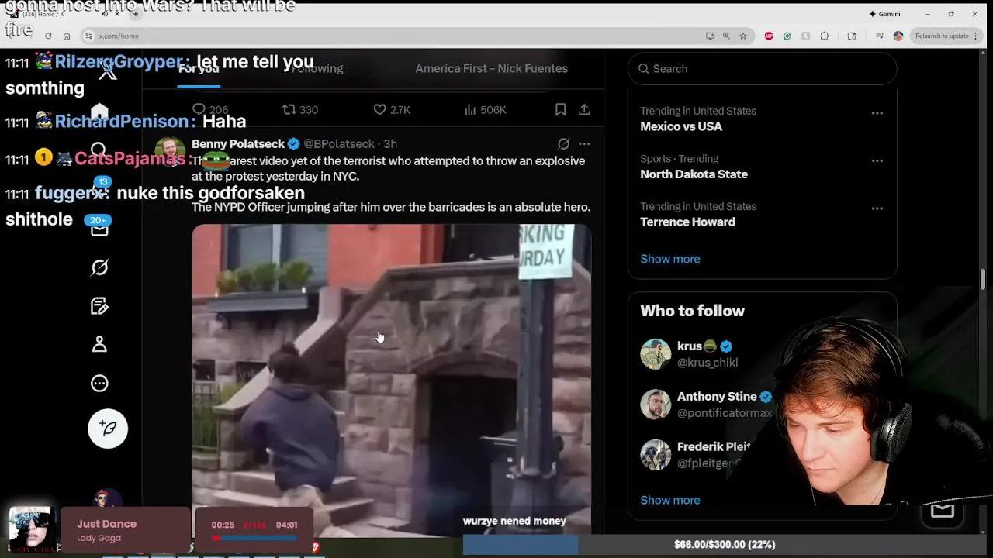View site information for x.com
The width and height of the screenshot is (993, 558).
point(89,36)
